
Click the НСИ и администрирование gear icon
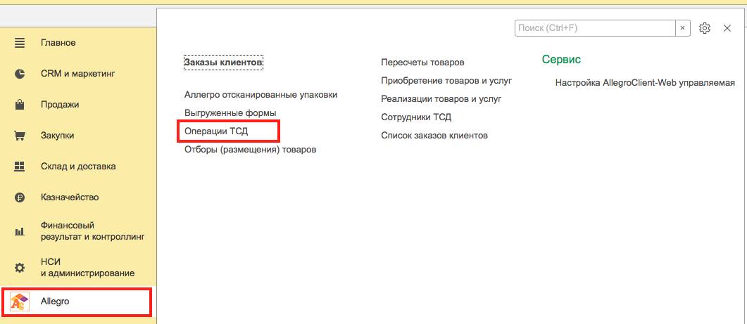click(x=20, y=268)
